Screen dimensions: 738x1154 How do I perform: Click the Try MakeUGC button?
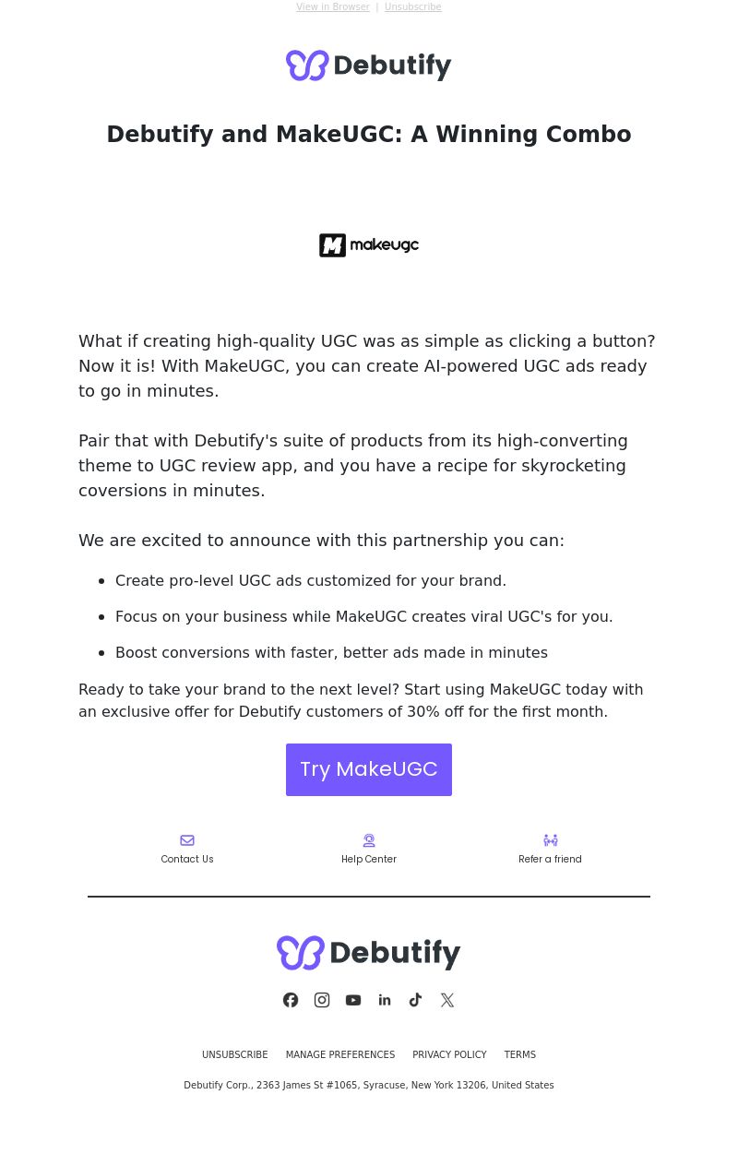pyautogui.click(x=369, y=769)
